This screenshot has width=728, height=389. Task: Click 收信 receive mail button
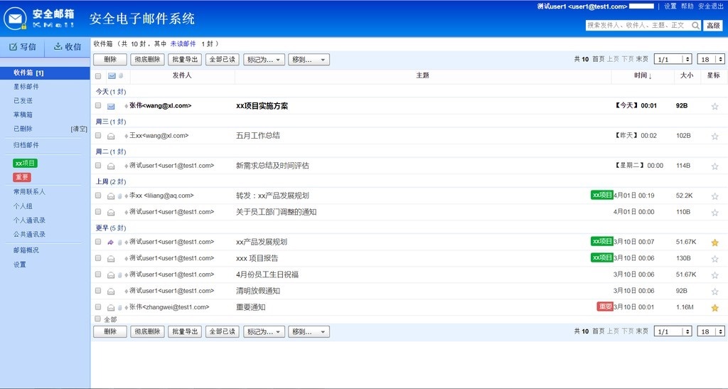click(x=68, y=47)
